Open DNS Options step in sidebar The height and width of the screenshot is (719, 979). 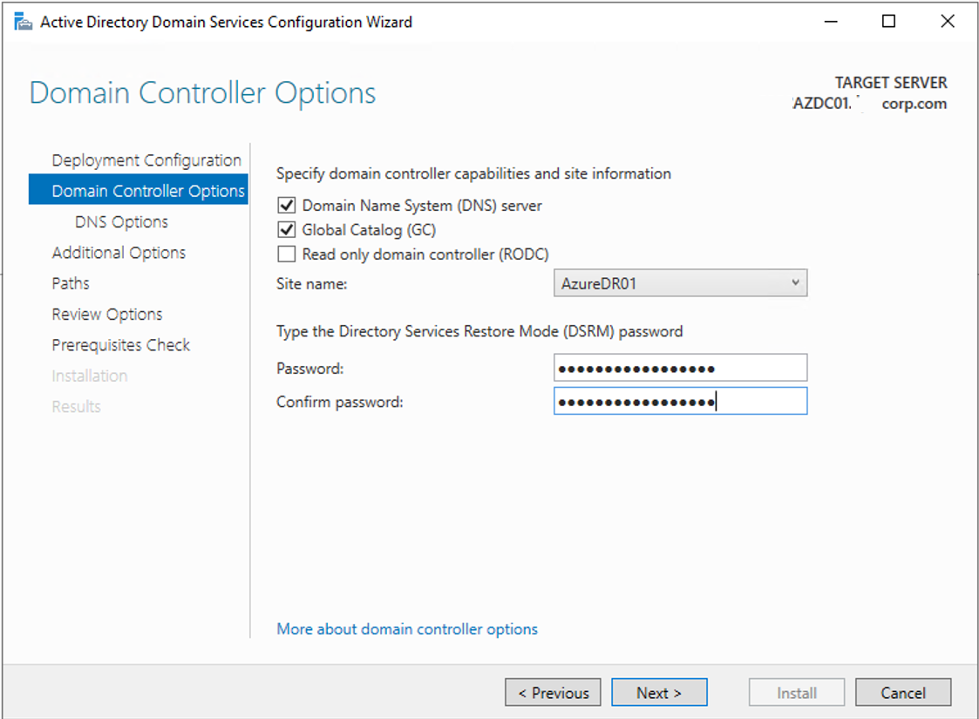(x=121, y=222)
